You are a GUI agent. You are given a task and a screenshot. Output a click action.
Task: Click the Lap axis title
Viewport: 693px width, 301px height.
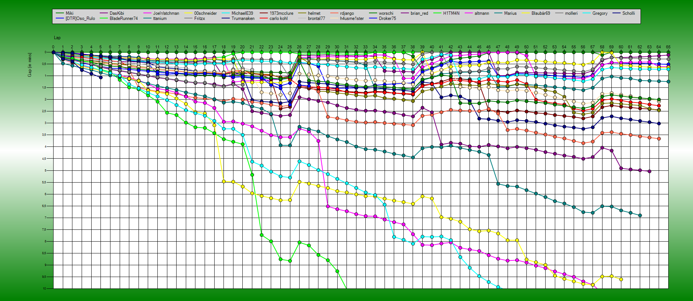click(x=57, y=38)
